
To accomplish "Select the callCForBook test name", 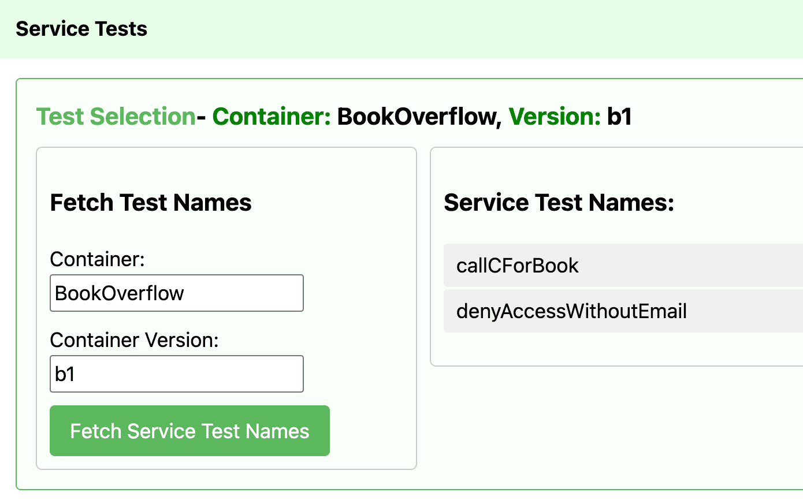I will tap(516, 266).
